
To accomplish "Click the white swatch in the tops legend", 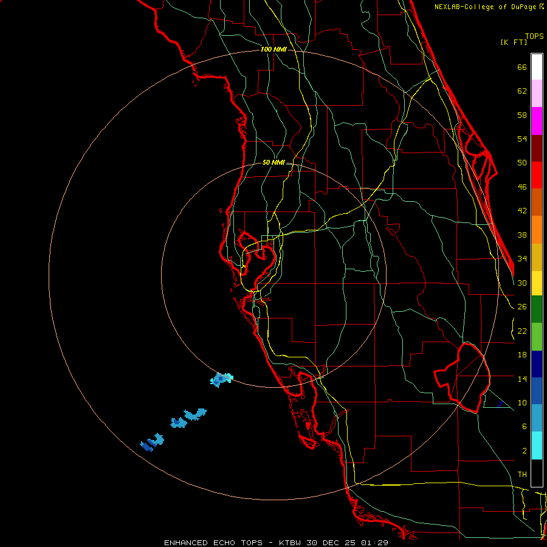I will 537,67.
